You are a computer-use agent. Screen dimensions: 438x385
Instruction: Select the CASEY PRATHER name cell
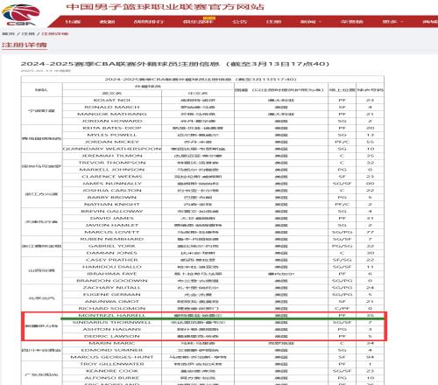pos(112,260)
